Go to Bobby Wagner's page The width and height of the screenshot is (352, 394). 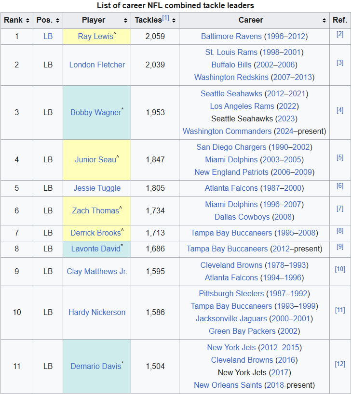coord(95,113)
